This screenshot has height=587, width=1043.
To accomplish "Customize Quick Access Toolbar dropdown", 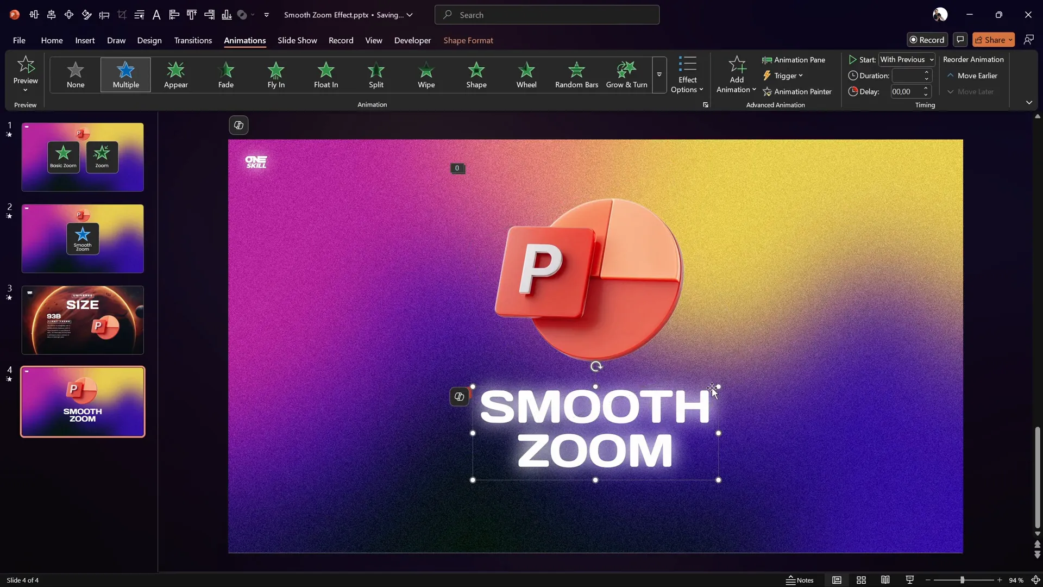I will (267, 15).
